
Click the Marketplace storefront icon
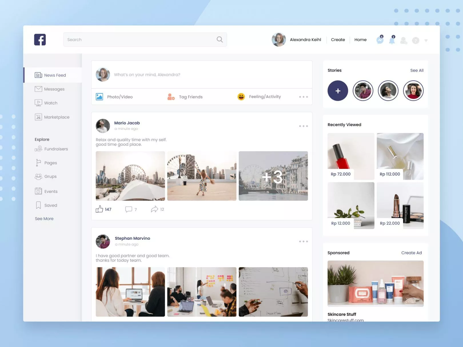tap(38, 117)
